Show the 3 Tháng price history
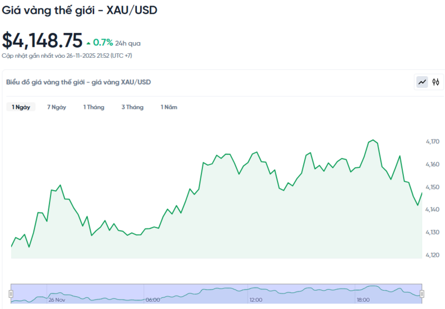The height and width of the screenshot is (309, 445). click(132, 107)
